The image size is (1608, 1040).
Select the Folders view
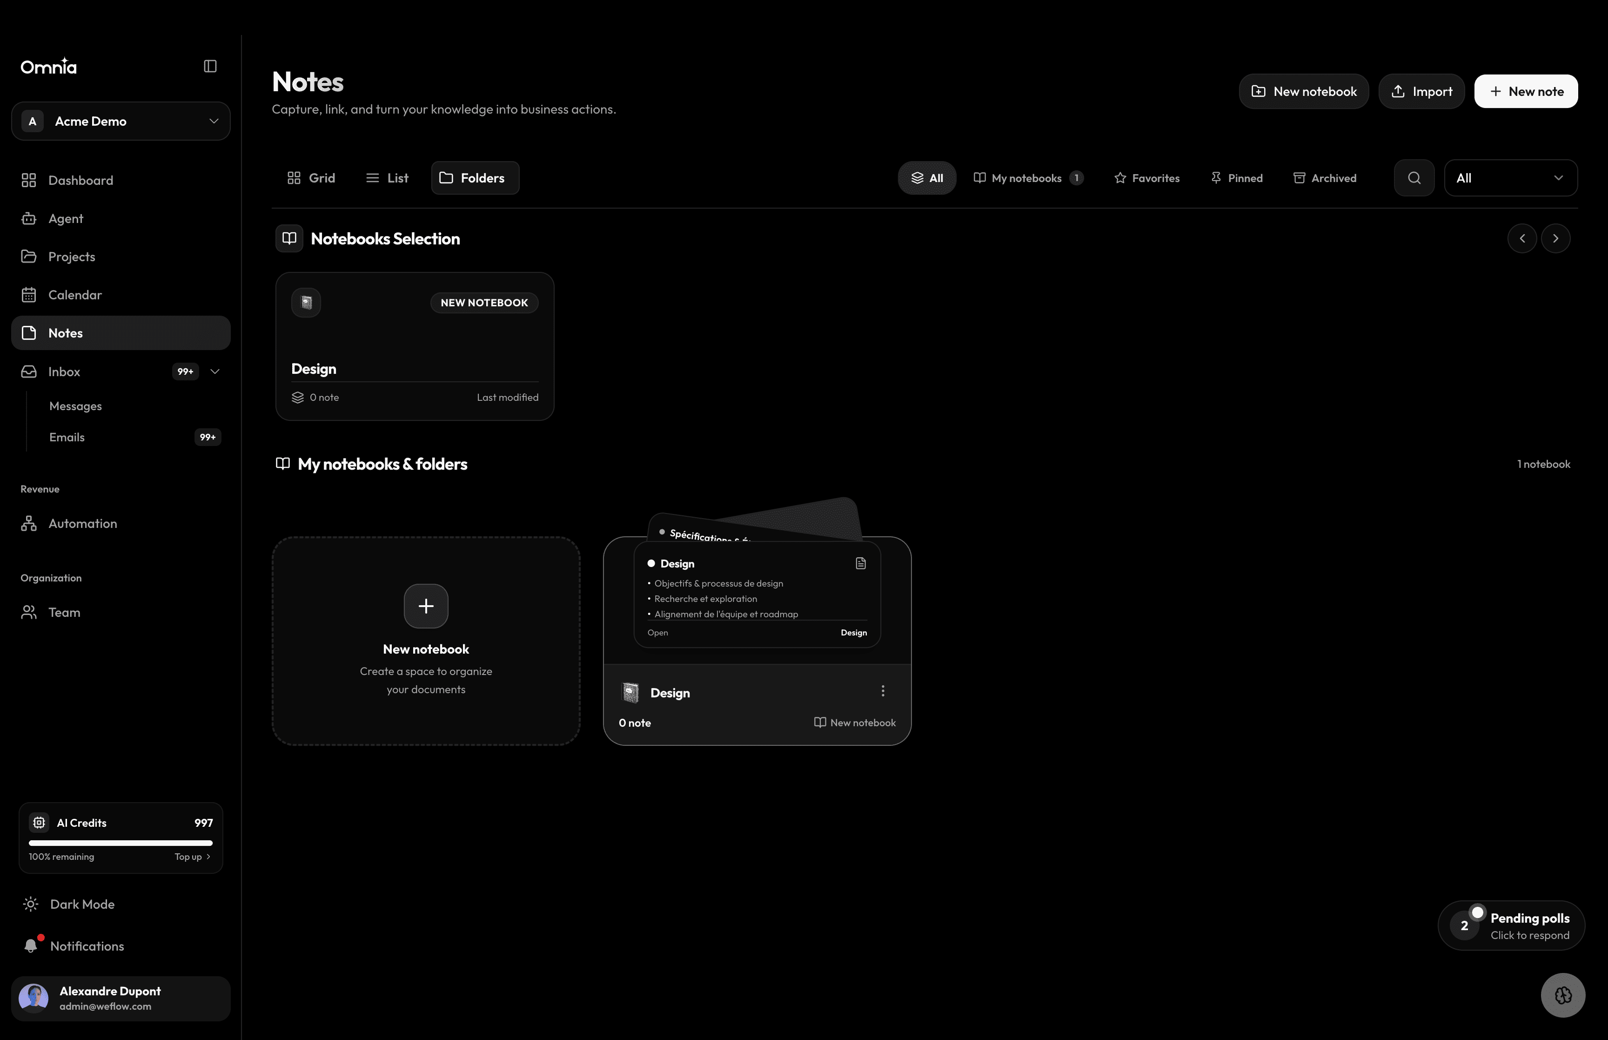tap(475, 178)
